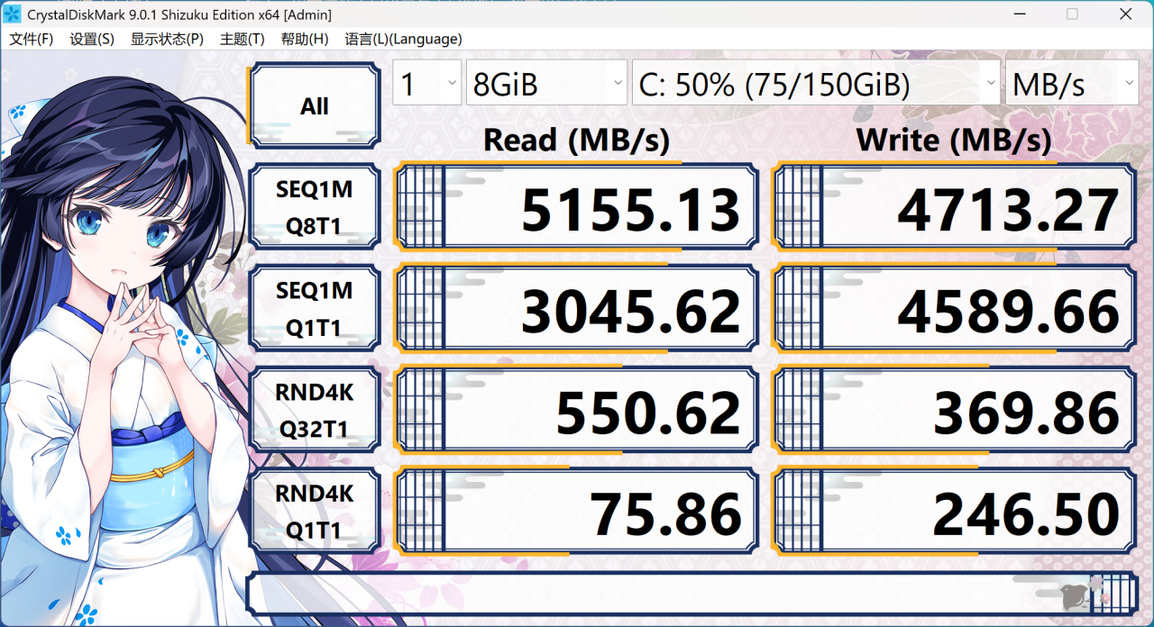This screenshot has height=627, width=1154.
Task: Click the SEQ1M Q1T1 read value 3045.62
Action: (x=577, y=309)
